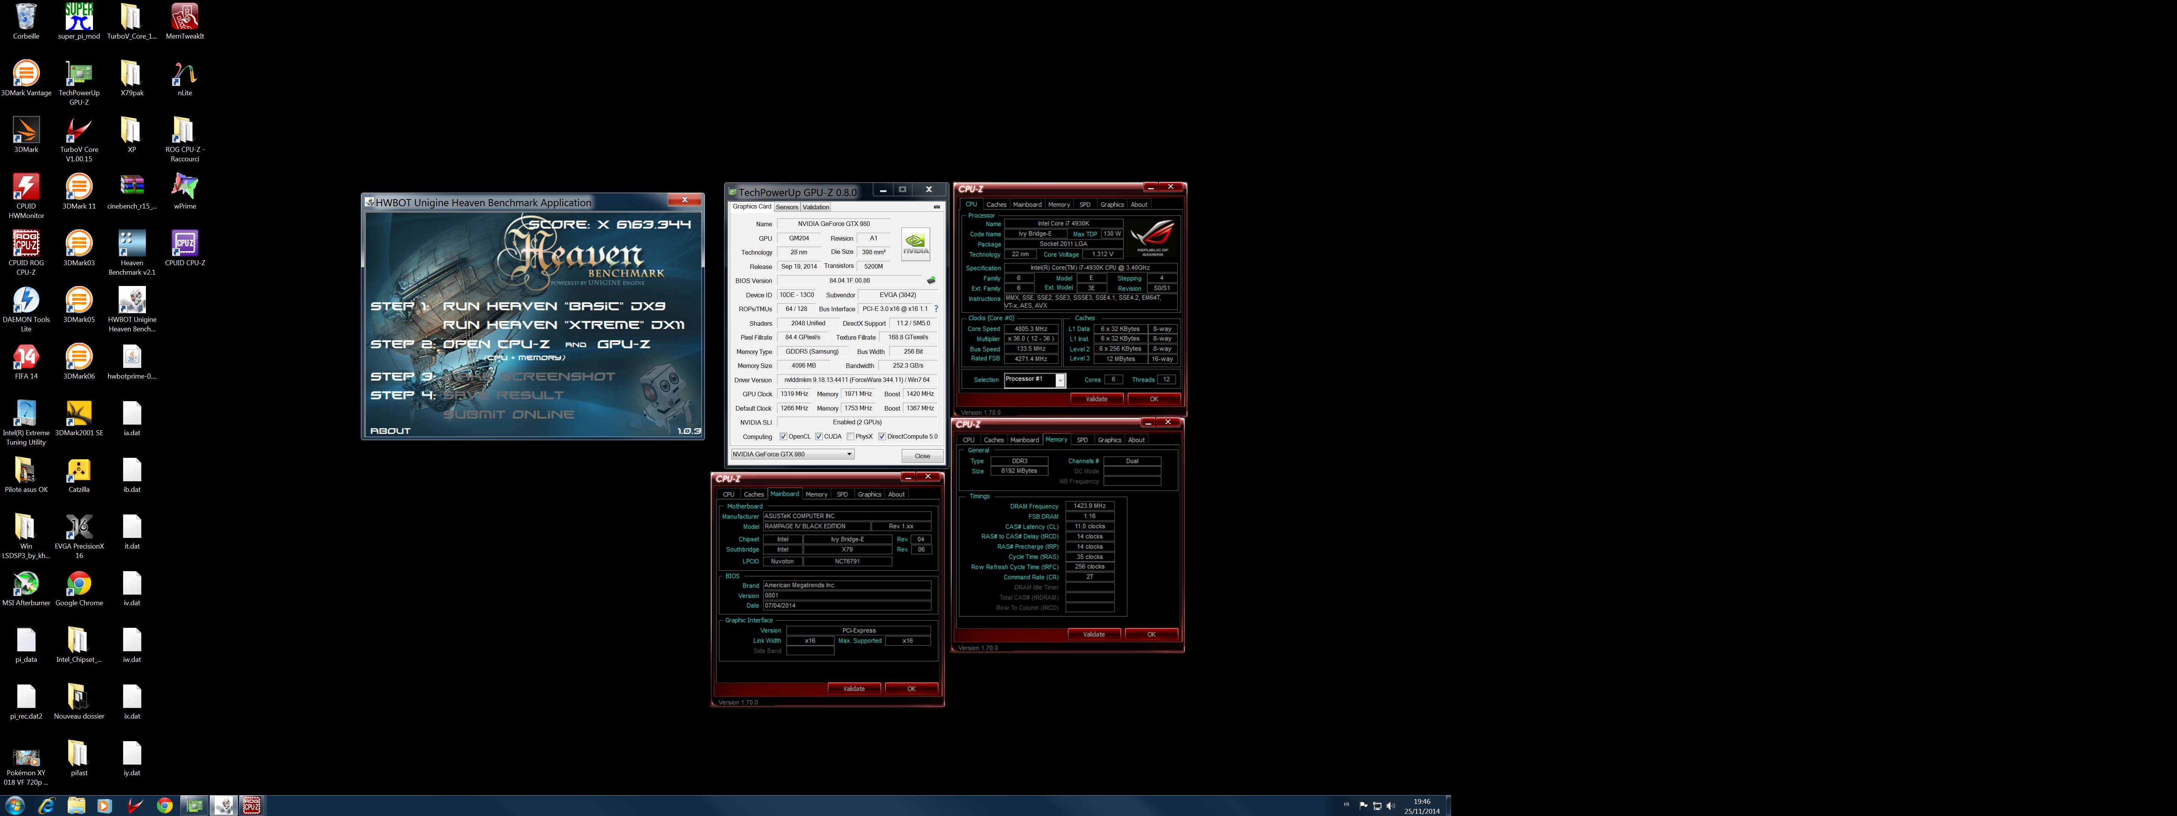Open Processor #1 selection dropdown in CPU-Z
Image resolution: width=2177 pixels, height=816 pixels.
[1034, 380]
